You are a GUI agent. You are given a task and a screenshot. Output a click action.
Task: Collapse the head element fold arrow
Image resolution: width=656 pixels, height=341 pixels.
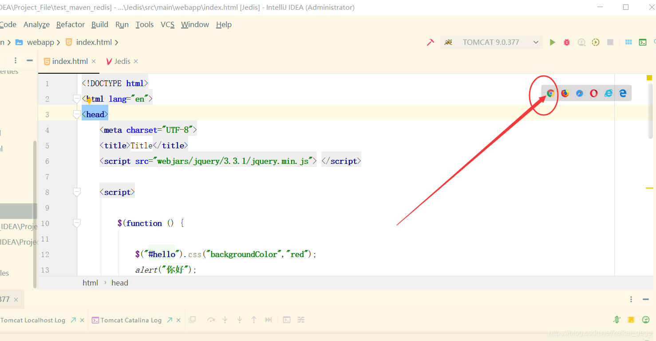click(76, 114)
